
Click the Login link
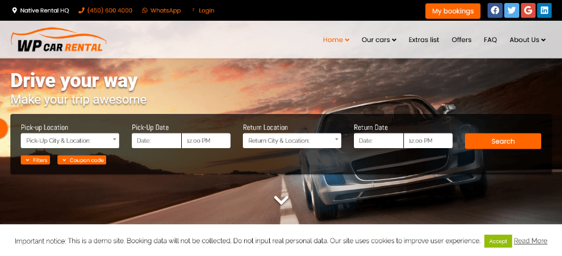point(206,10)
